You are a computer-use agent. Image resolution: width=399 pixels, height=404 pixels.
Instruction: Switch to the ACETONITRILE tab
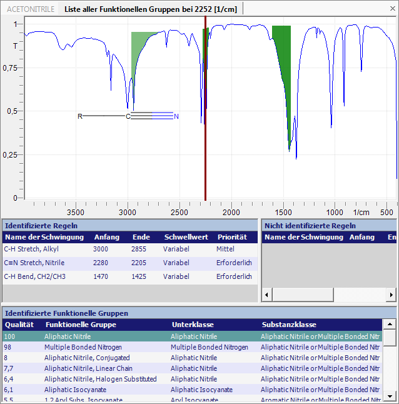(30, 8)
